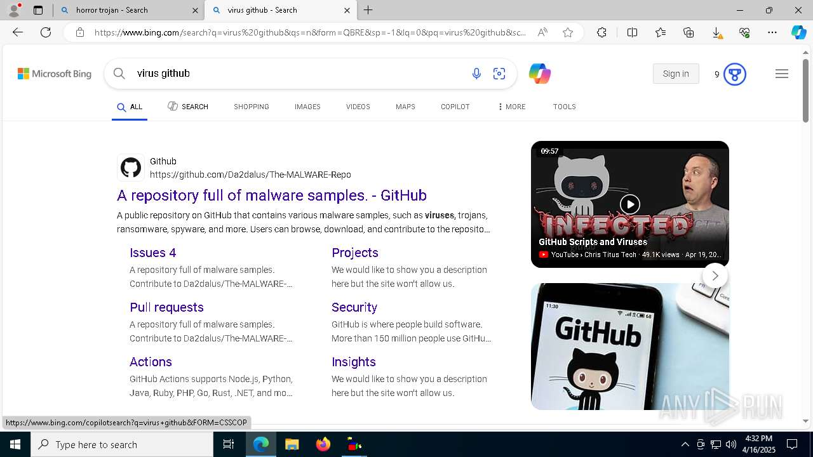Open the Favorites list icon
Viewport: 813px width, 457px height.
click(x=661, y=32)
